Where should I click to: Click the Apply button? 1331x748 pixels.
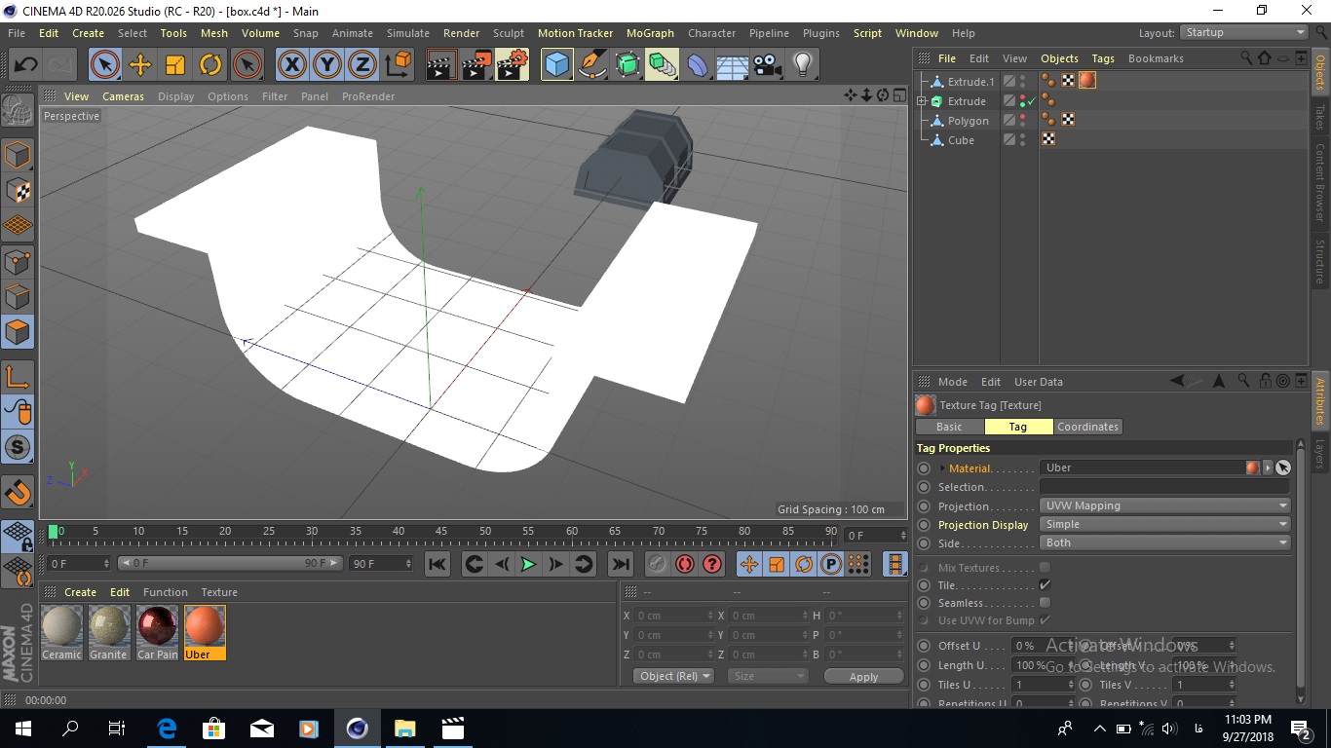click(863, 676)
